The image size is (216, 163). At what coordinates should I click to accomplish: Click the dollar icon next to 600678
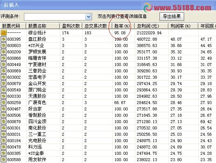(3, 122)
